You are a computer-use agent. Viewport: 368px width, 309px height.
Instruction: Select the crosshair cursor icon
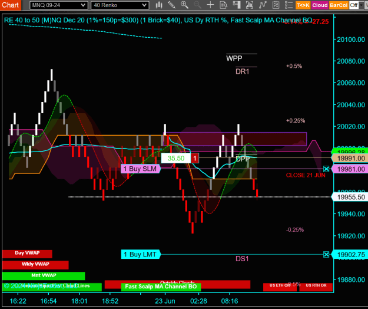[x=210, y=5]
